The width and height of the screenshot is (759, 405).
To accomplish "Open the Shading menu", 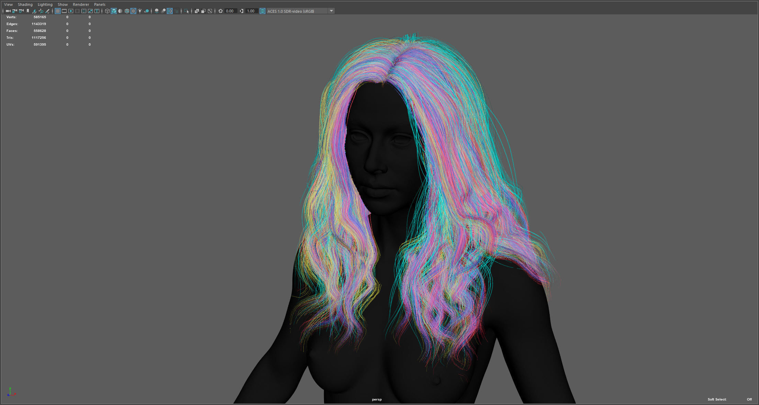I will click(25, 4).
